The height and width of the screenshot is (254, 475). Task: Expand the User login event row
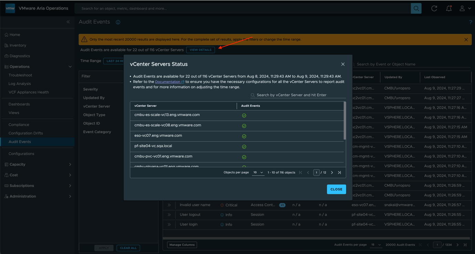(169, 224)
